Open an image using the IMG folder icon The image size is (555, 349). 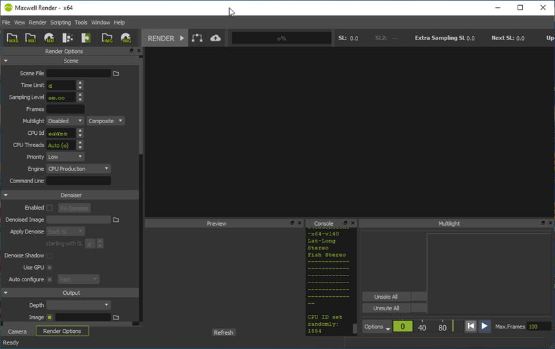tap(107, 38)
